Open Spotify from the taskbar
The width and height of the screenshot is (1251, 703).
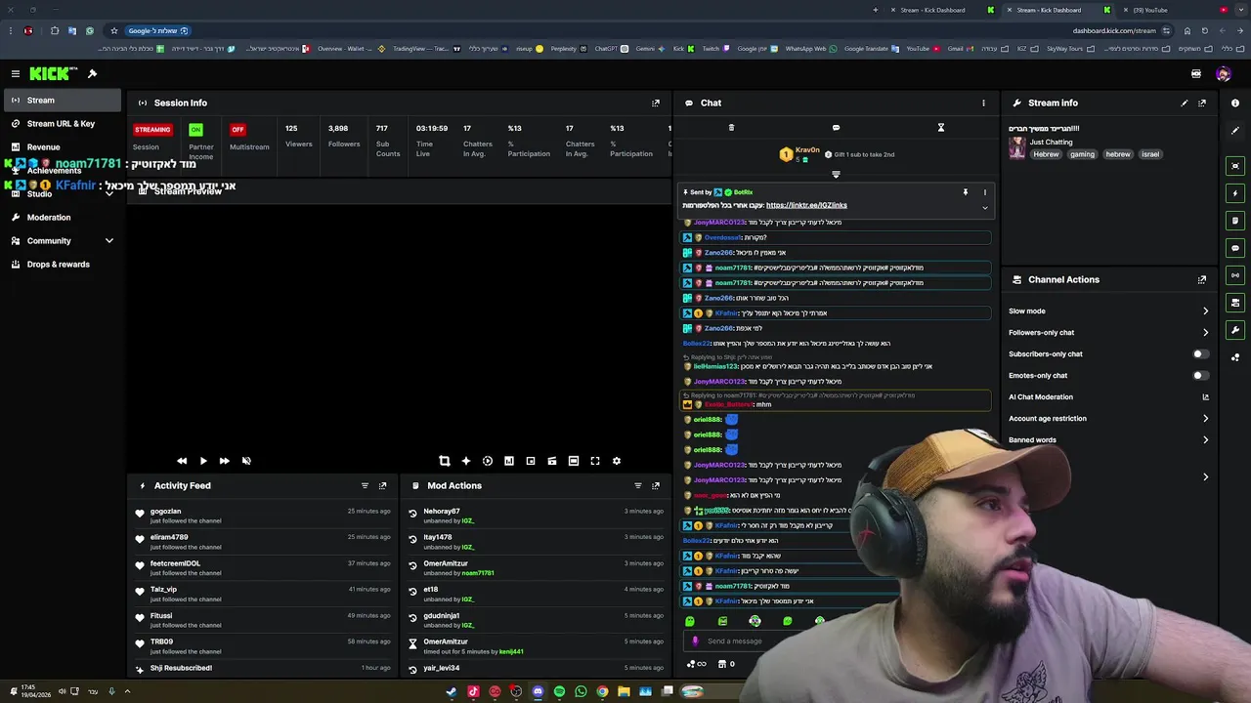coord(559,692)
